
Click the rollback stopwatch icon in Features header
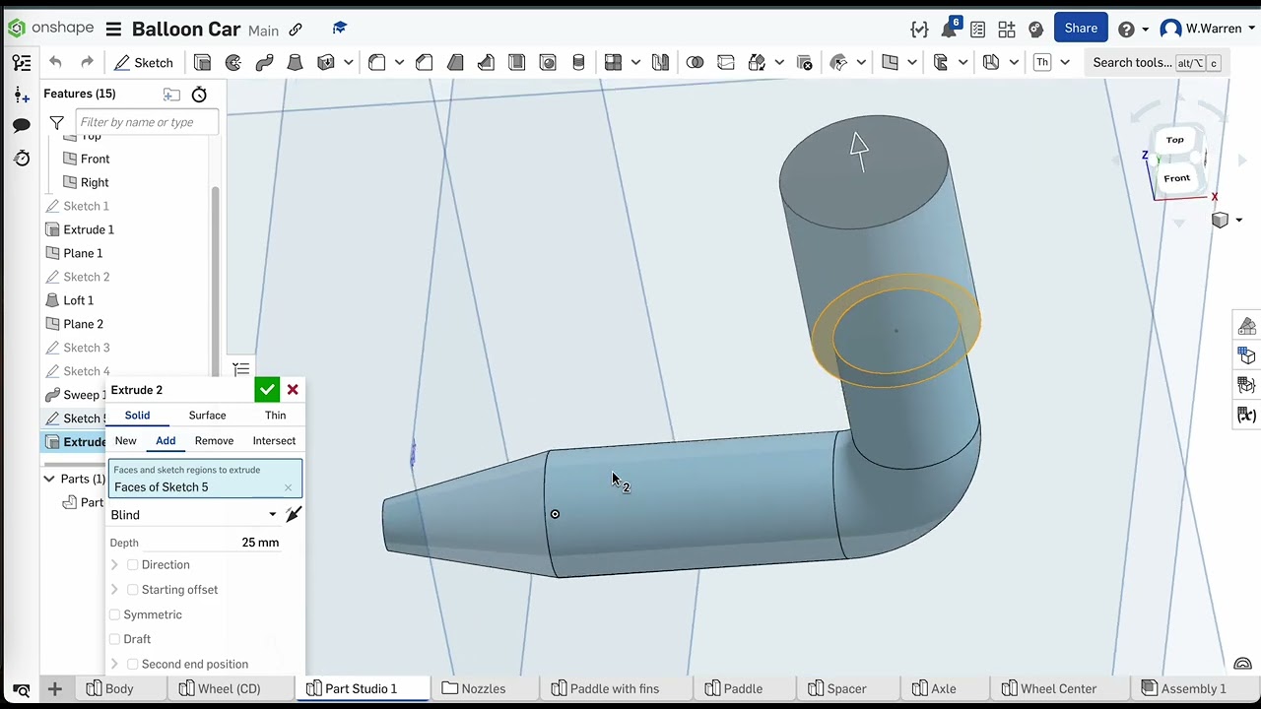pos(199,95)
